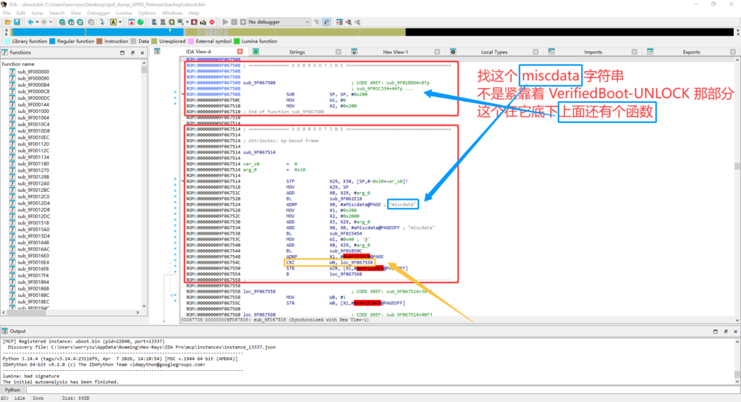Switch to the Imports tab
The height and width of the screenshot is (402, 741).
pyautogui.click(x=593, y=52)
